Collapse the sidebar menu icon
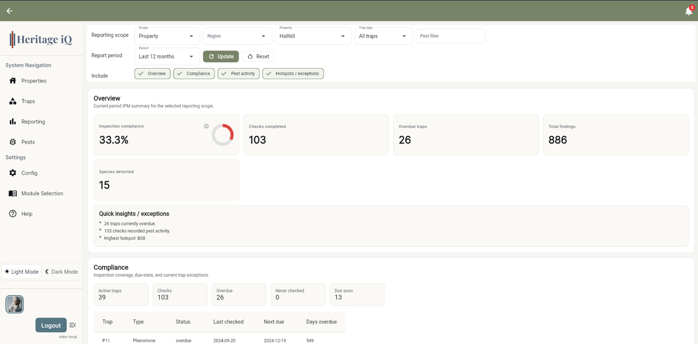The image size is (698, 344). click(x=73, y=325)
